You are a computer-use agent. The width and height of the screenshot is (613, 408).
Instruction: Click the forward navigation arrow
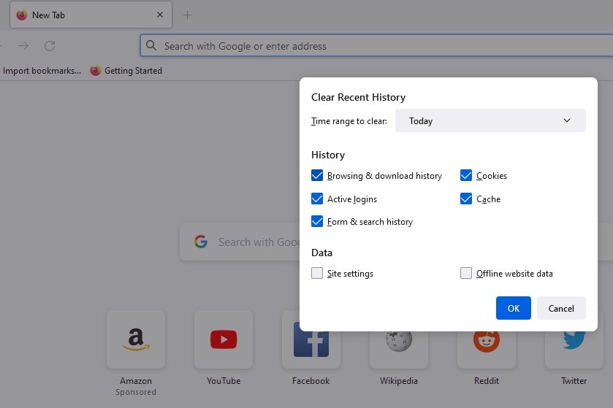pyautogui.click(x=23, y=46)
